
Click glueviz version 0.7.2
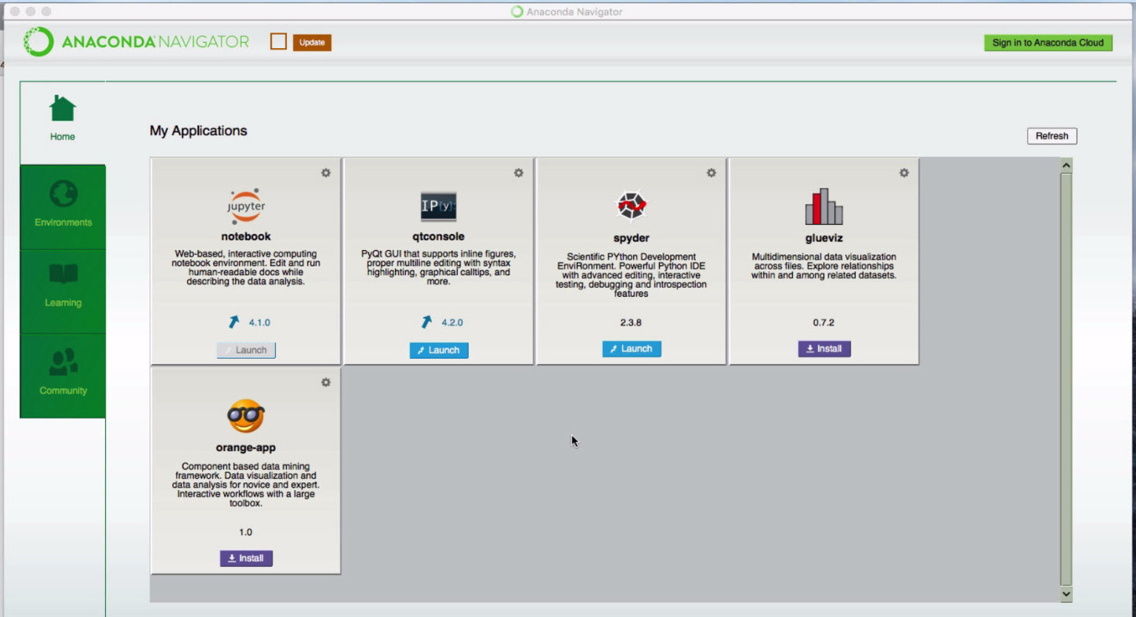824,323
